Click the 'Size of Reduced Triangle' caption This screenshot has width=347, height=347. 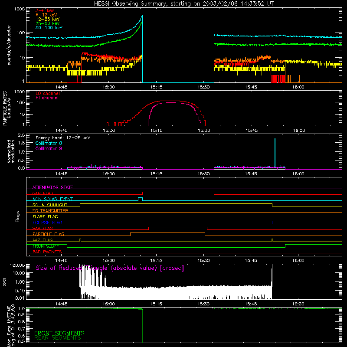click(110, 268)
